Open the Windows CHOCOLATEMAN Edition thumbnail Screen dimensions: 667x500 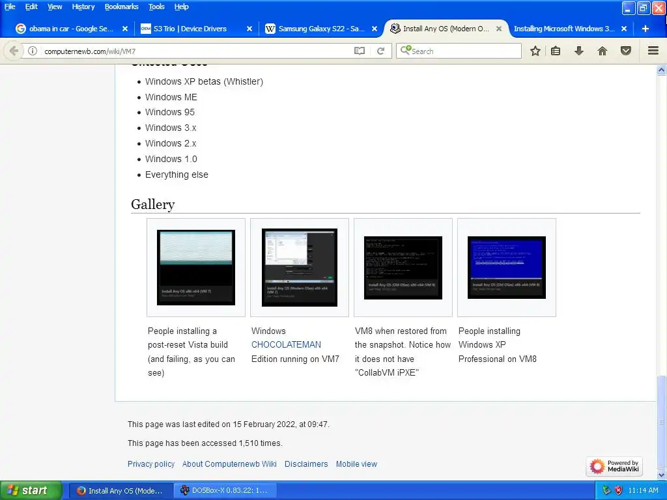(300, 268)
